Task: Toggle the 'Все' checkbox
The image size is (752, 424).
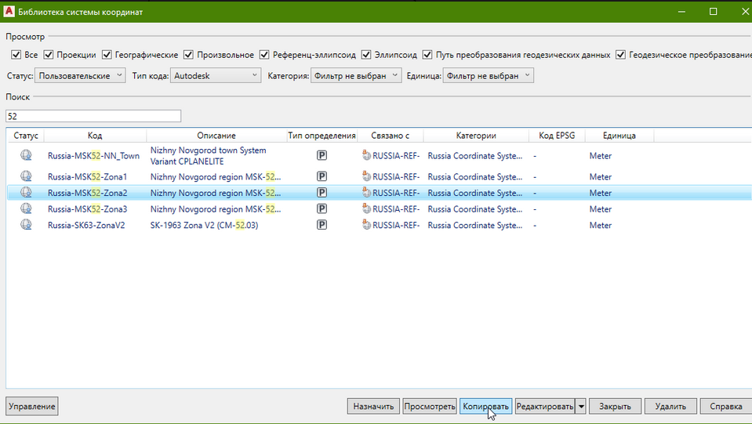Action: click(x=16, y=55)
